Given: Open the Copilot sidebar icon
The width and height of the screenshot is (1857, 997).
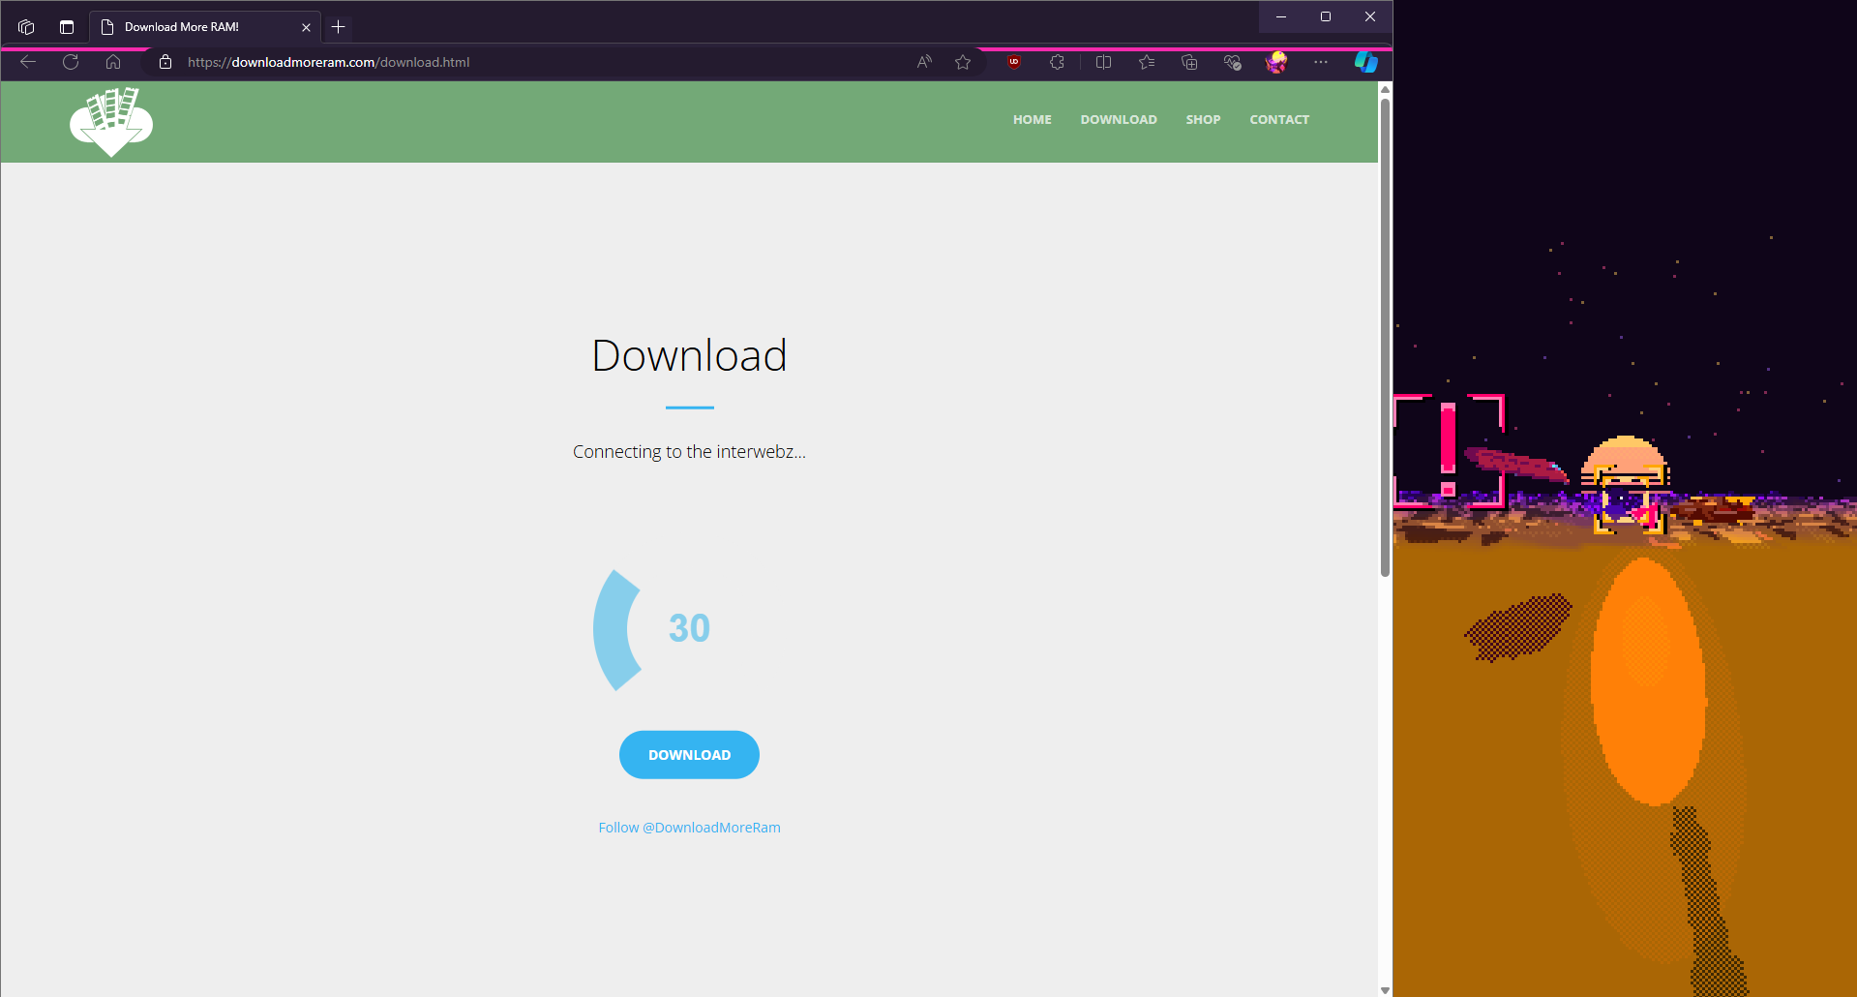Looking at the screenshot, I should (x=1365, y=62).
